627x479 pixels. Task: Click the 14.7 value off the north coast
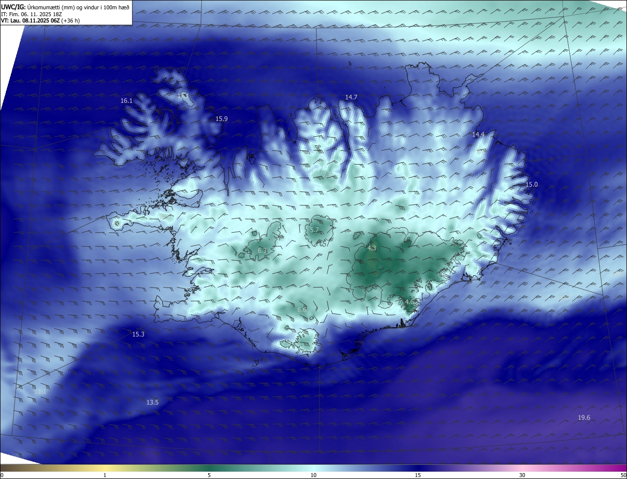click(351, 97)
